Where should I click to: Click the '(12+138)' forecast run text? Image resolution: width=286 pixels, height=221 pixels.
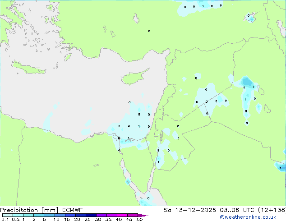click(272, 210)
